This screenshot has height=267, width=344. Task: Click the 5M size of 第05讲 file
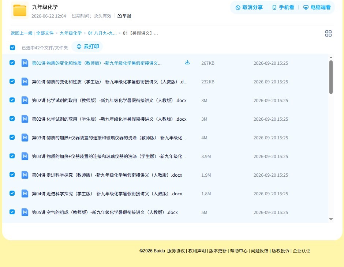click(204, 212)
